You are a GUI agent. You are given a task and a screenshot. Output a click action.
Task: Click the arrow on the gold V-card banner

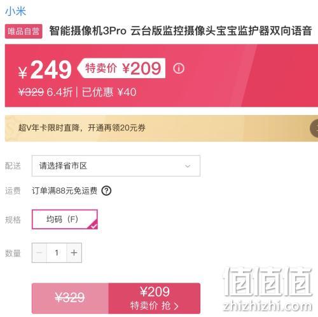[314, 128]
